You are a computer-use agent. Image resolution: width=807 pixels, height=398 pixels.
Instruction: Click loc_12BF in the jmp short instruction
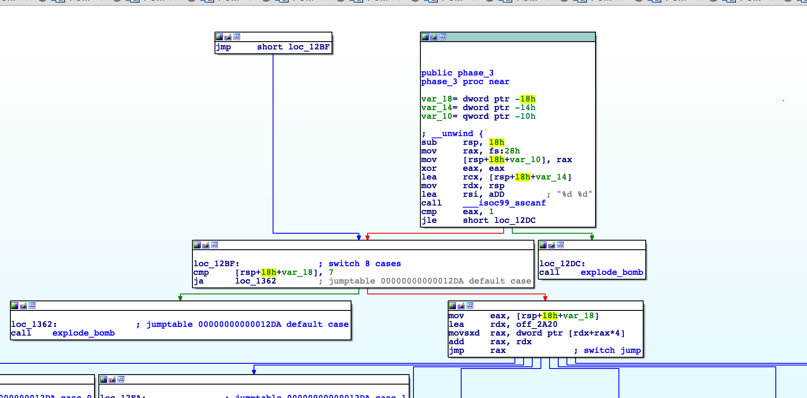309,47
